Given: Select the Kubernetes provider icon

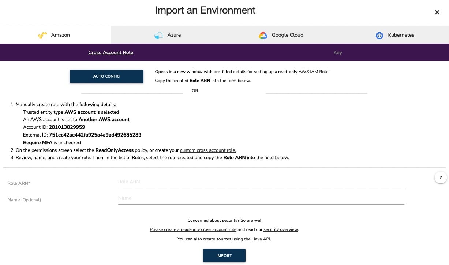Looking at the screenshot, I should 379,35.
